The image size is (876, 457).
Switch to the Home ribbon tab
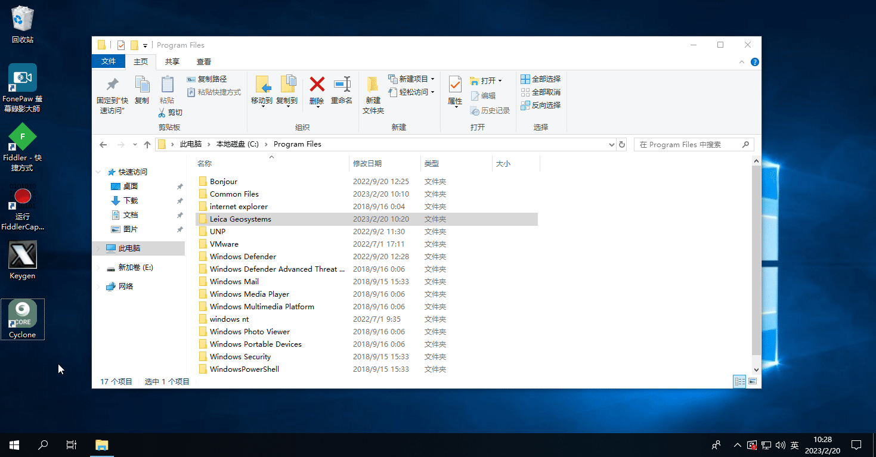(x=141, y=61)
